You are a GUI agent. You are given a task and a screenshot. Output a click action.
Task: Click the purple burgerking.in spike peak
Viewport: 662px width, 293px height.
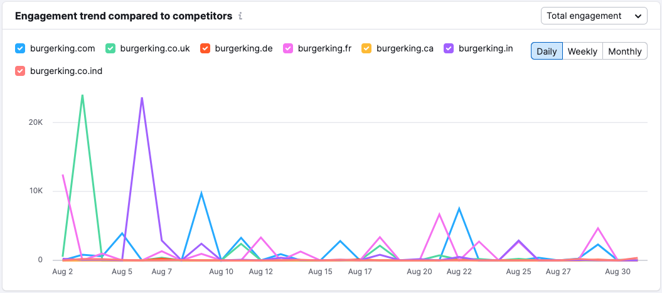coord(142,98)
